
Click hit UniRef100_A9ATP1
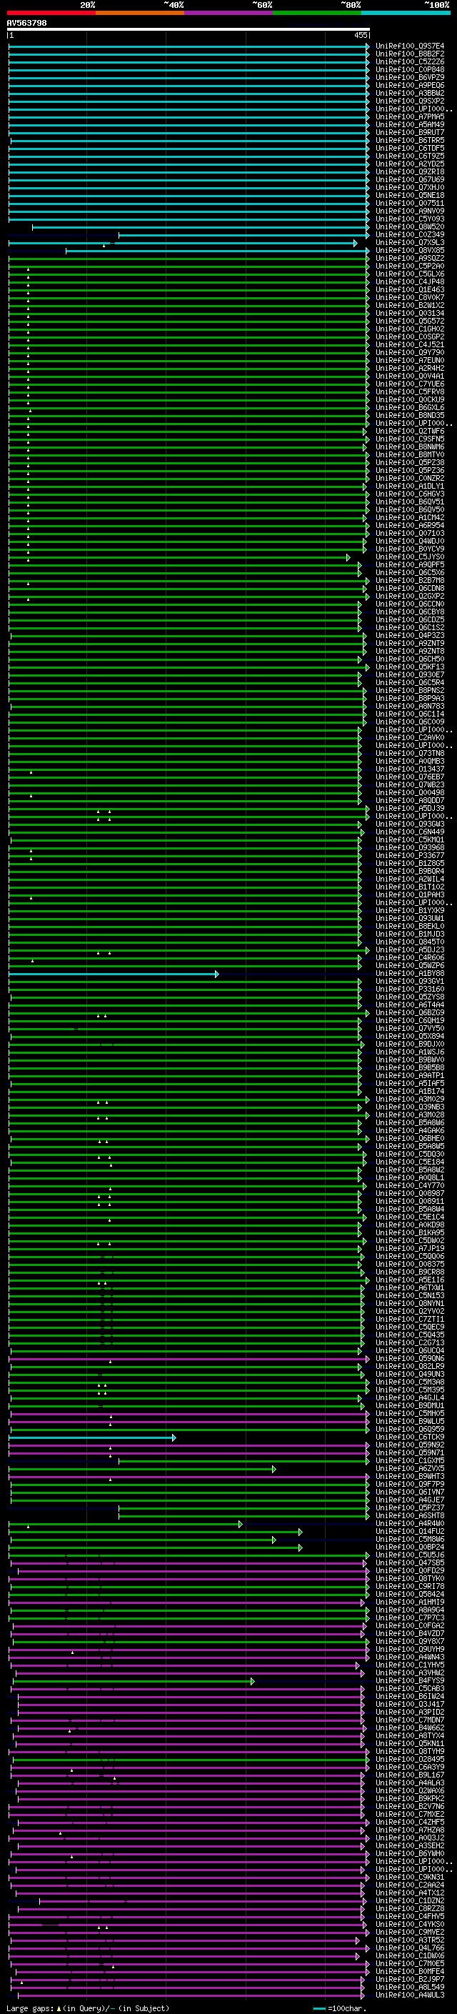410,1076
